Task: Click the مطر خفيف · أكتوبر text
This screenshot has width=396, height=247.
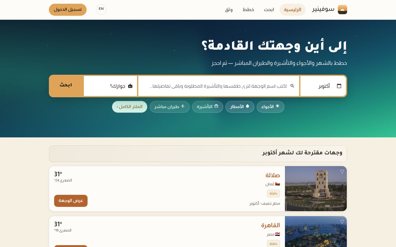Action: [265, 203]
